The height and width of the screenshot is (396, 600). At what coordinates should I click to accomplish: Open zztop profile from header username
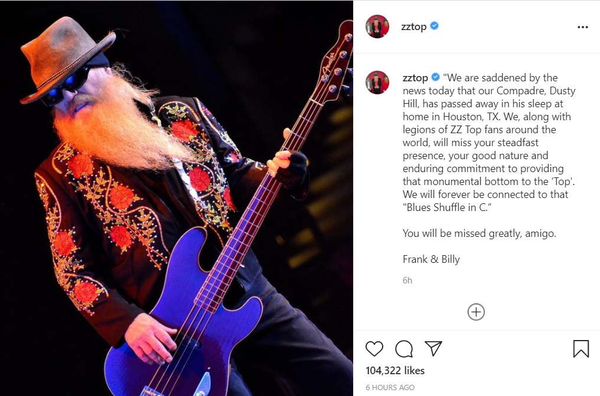tap(413, 27)
